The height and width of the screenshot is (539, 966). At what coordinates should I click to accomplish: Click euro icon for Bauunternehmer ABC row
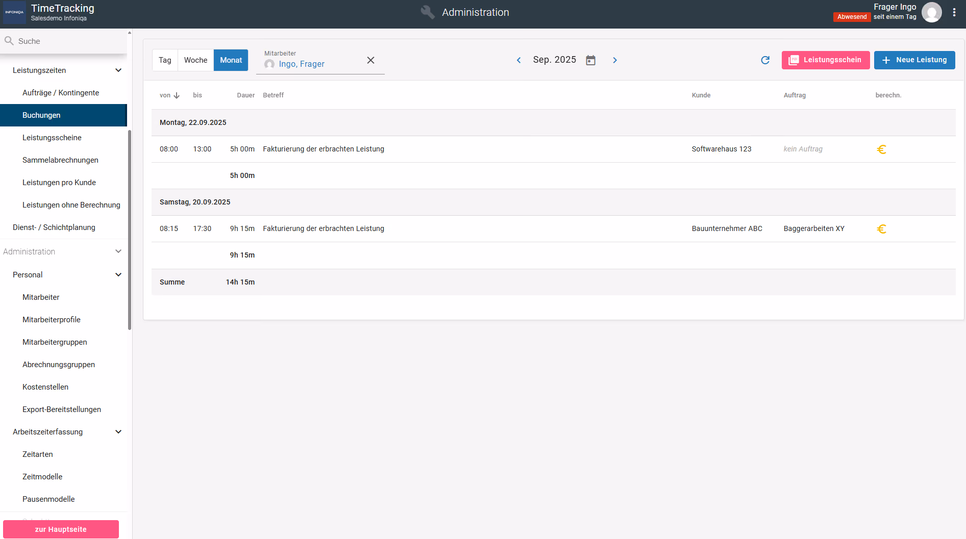click(x=881, y=229)
